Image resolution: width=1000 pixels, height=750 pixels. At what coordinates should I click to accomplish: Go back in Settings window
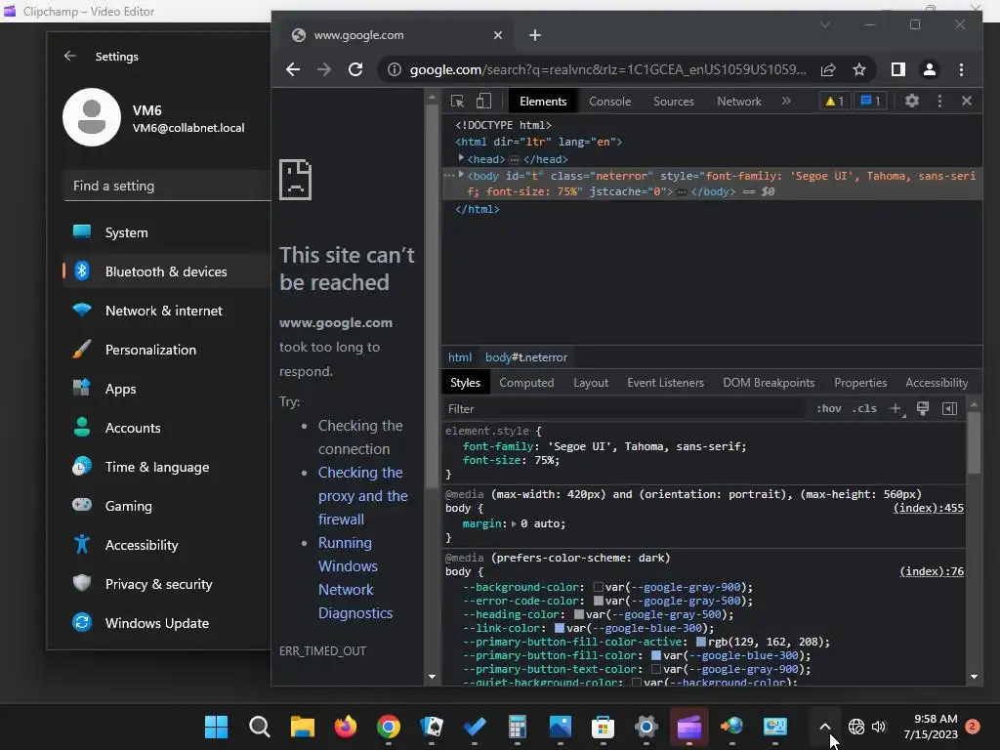70,56
